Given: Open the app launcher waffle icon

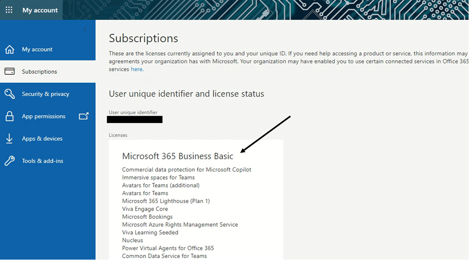Looking at the screenshot, I should point(9,10).
